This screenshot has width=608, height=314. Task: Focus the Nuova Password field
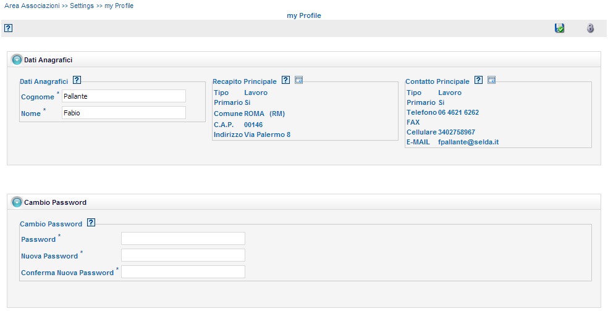(x=183, y=255)
